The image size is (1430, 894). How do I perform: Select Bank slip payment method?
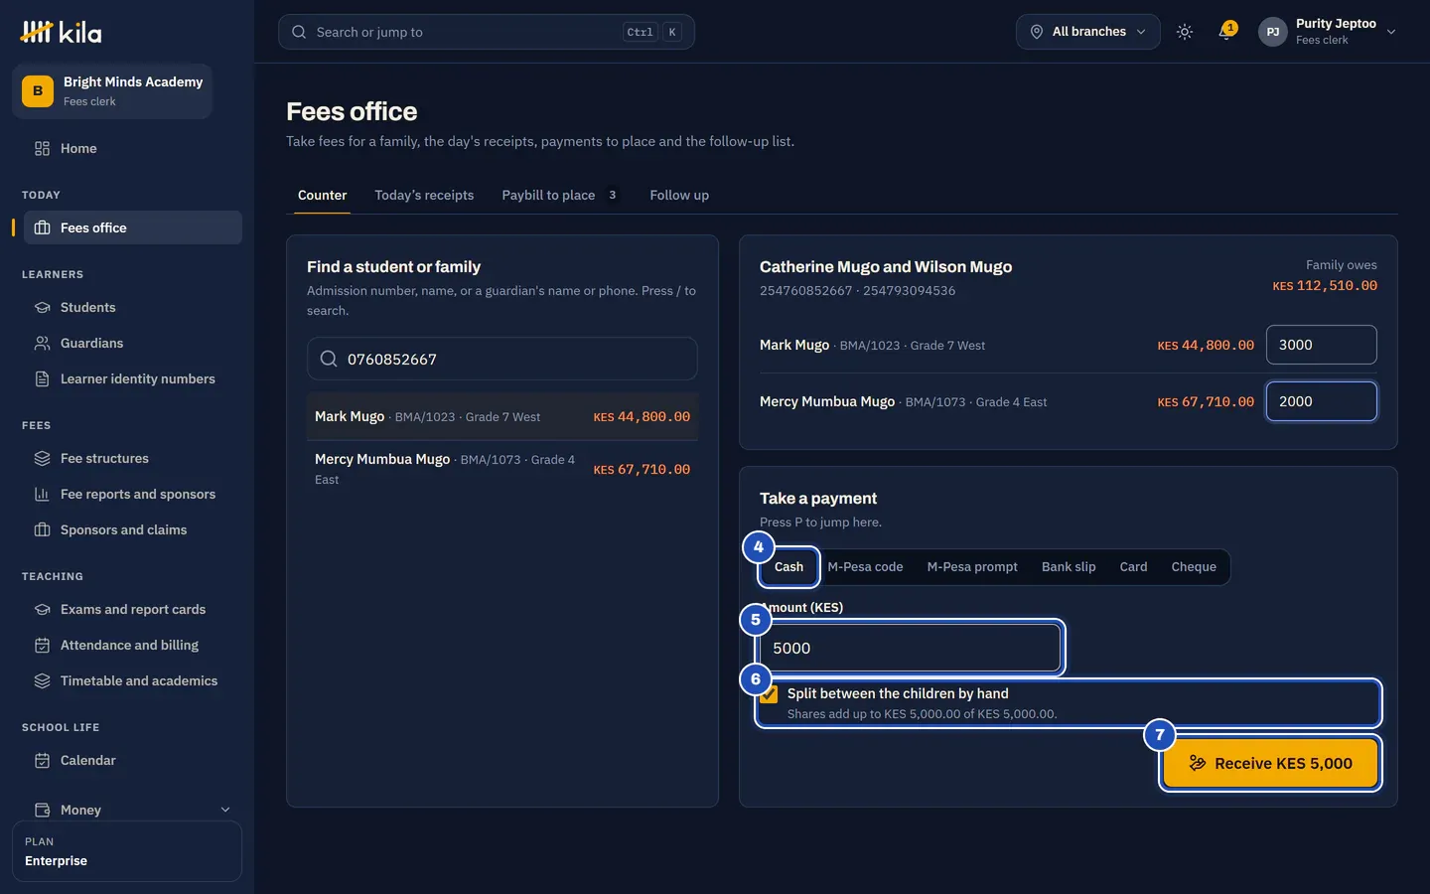click(1069, 567)
